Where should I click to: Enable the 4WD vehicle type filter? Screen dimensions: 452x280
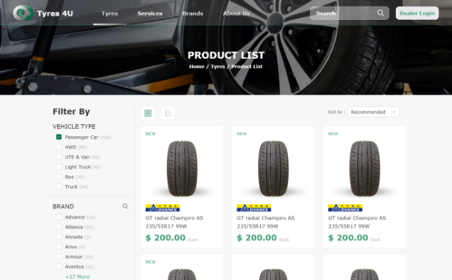59,147
